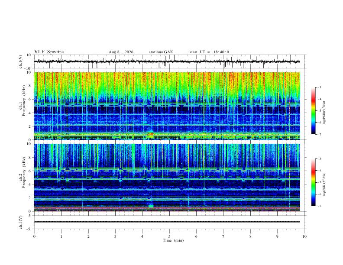Image resolution: width=343 pixels, height=265 pixels.
Task: Click the ch.3(V) flat signal trace
Action: click(167, 222)
